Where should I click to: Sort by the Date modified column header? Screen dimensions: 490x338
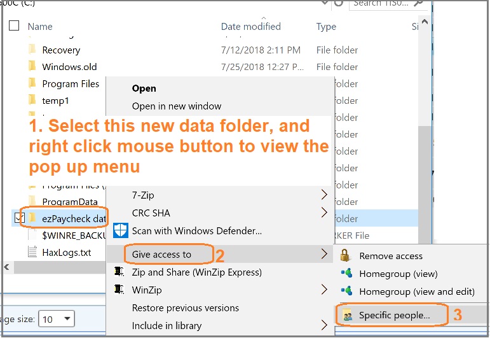pos(251,26)
